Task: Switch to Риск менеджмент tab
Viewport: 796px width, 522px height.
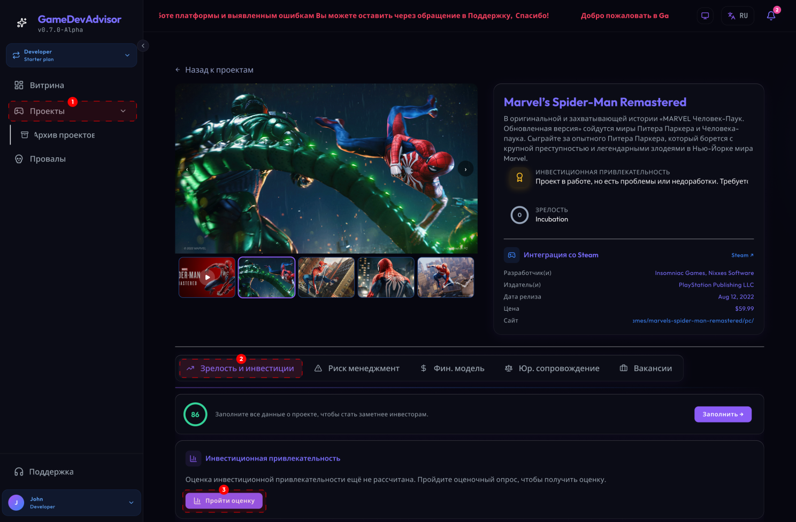Action: tap(357, 369)
